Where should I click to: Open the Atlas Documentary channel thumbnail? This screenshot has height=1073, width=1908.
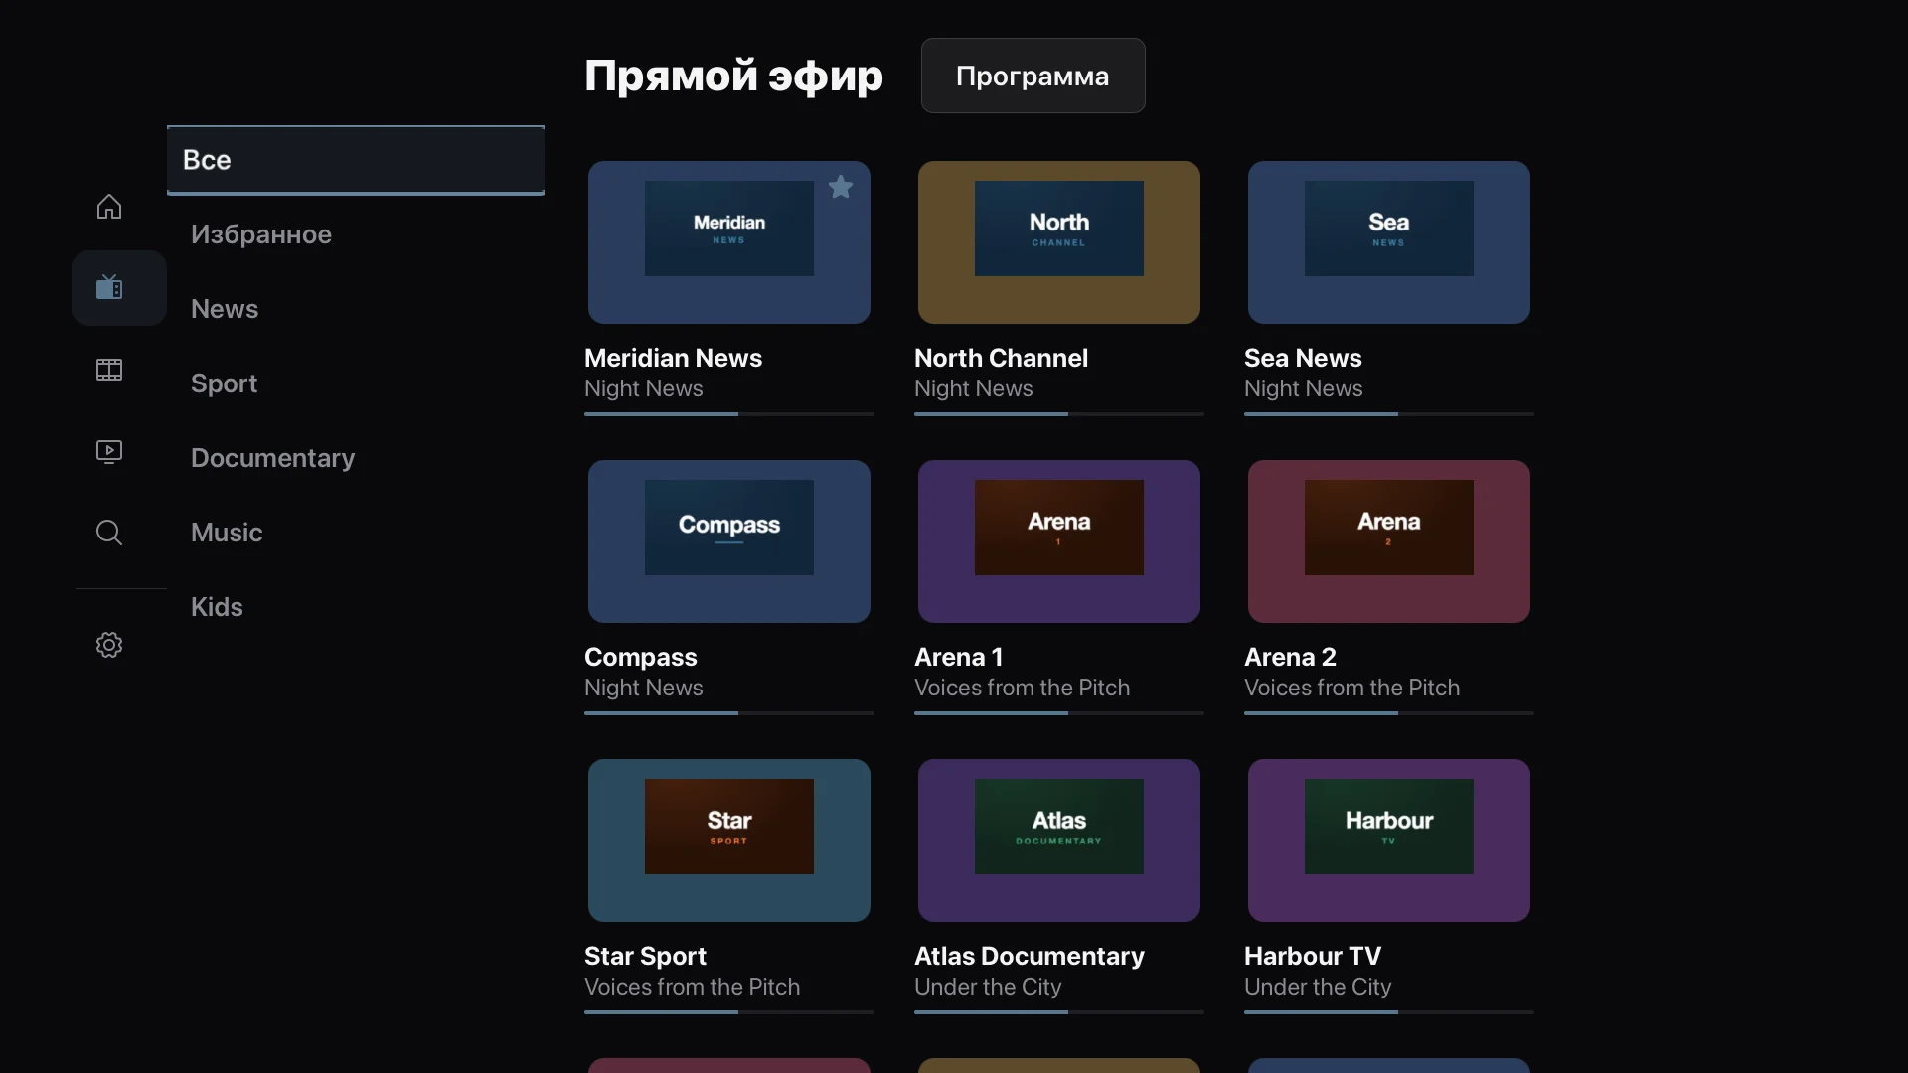pyautogui.click(x=1059, y=841)
